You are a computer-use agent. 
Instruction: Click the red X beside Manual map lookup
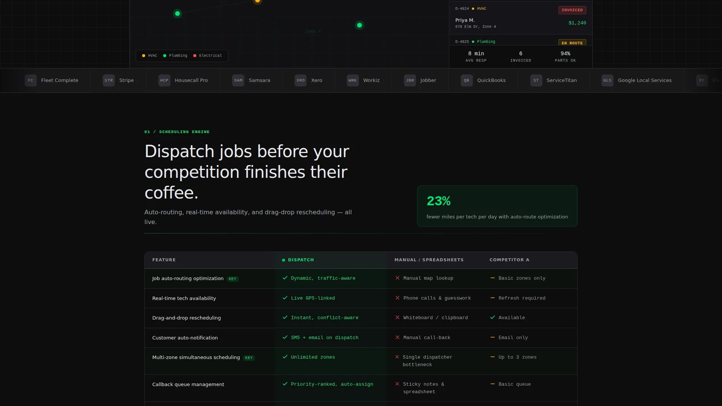pos(397,278)
